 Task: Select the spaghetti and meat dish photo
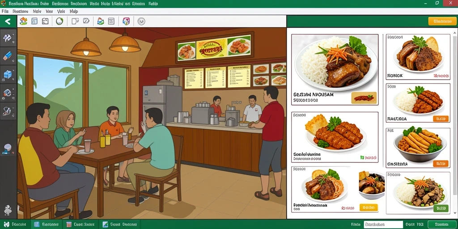point(324,186)
